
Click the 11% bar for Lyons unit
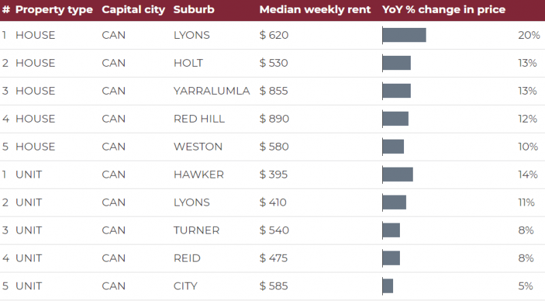coord(394,202)
